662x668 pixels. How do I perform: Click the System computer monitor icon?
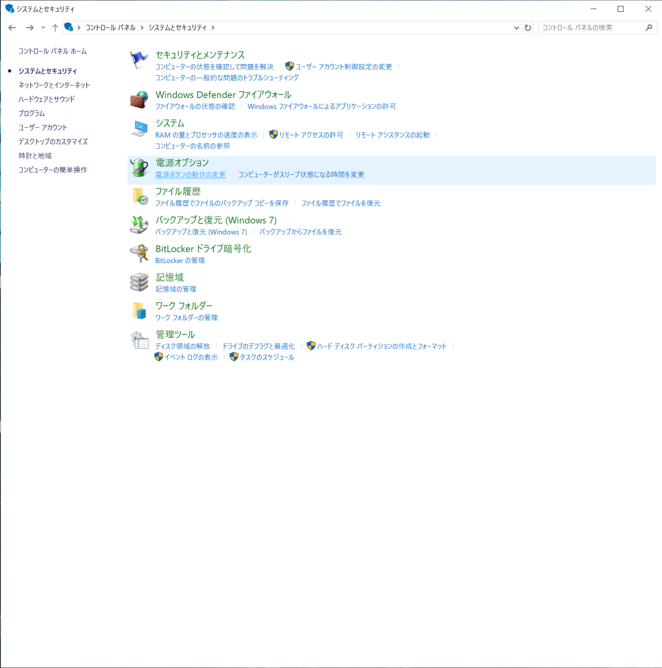tap(139, 129)
